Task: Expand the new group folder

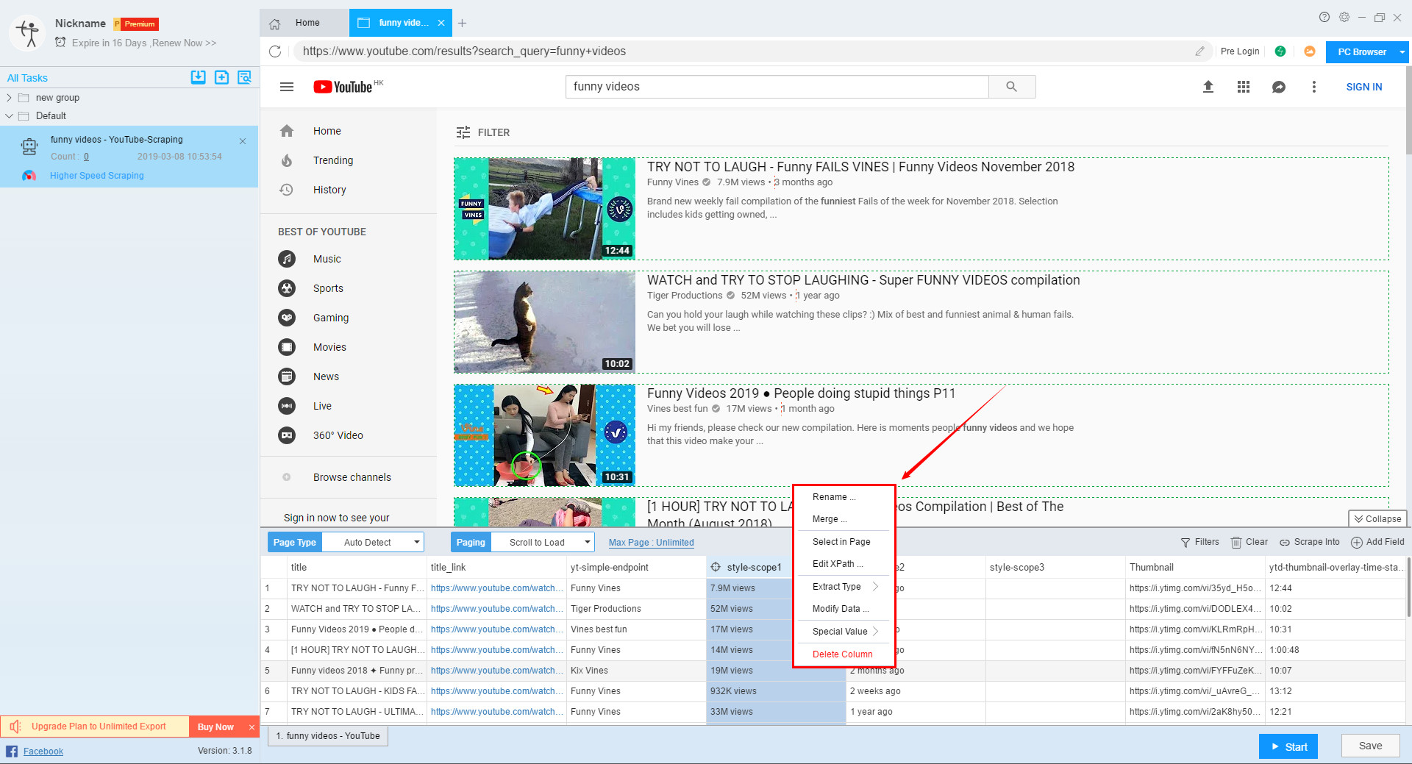Action: [9, 98]
